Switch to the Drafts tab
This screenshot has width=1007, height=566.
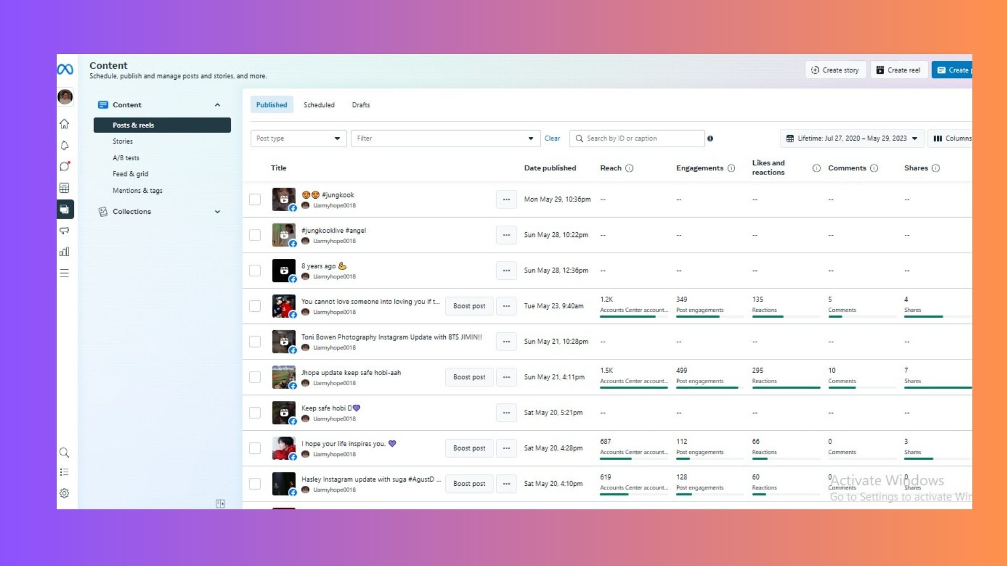click(x=361, y=105)
